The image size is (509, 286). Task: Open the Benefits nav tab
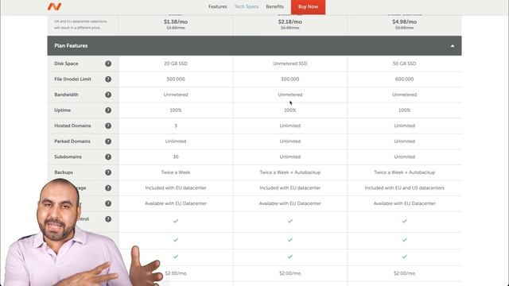coord(274,6)
